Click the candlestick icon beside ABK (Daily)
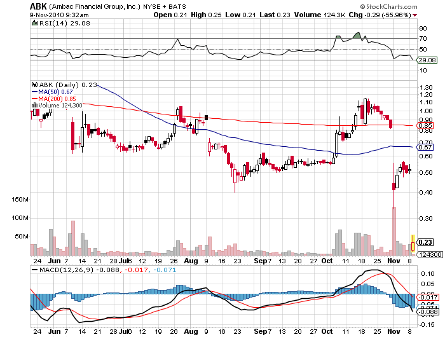 pyautogui.click(x=34, y=85)
